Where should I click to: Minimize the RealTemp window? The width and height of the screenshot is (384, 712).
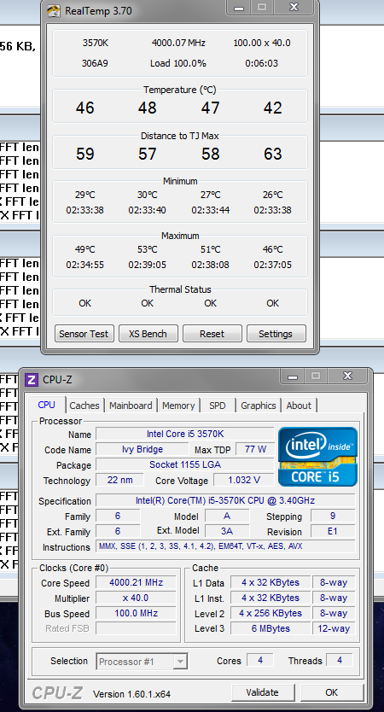point(239,8)
